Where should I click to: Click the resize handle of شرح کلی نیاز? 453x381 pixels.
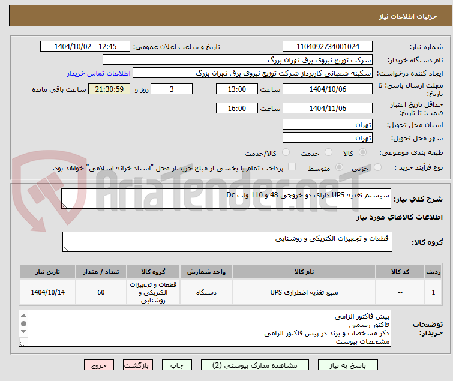(x=64, y=206)
